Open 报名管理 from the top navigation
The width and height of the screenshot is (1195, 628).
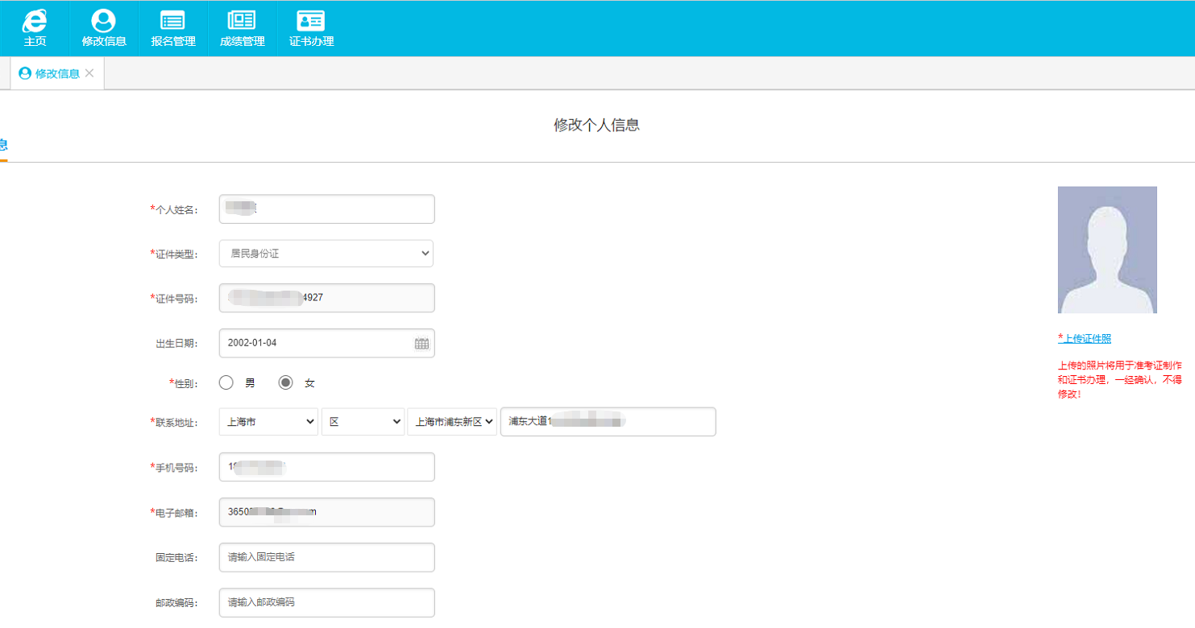point(172,28)
